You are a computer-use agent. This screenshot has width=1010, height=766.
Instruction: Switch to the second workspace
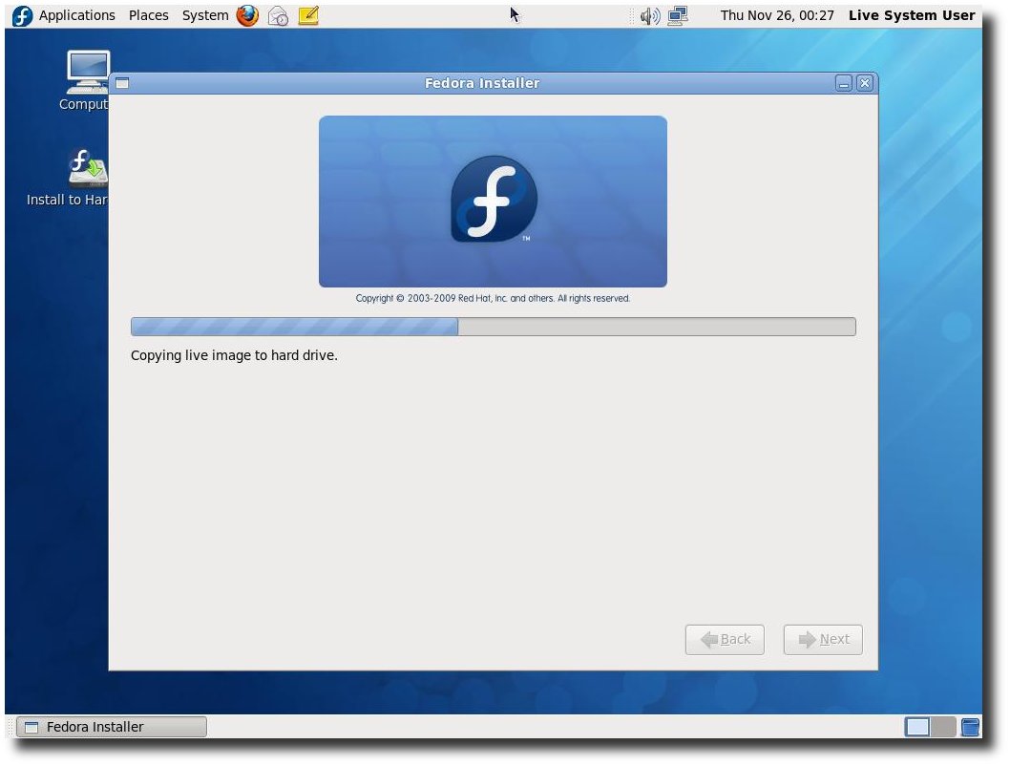942,727
